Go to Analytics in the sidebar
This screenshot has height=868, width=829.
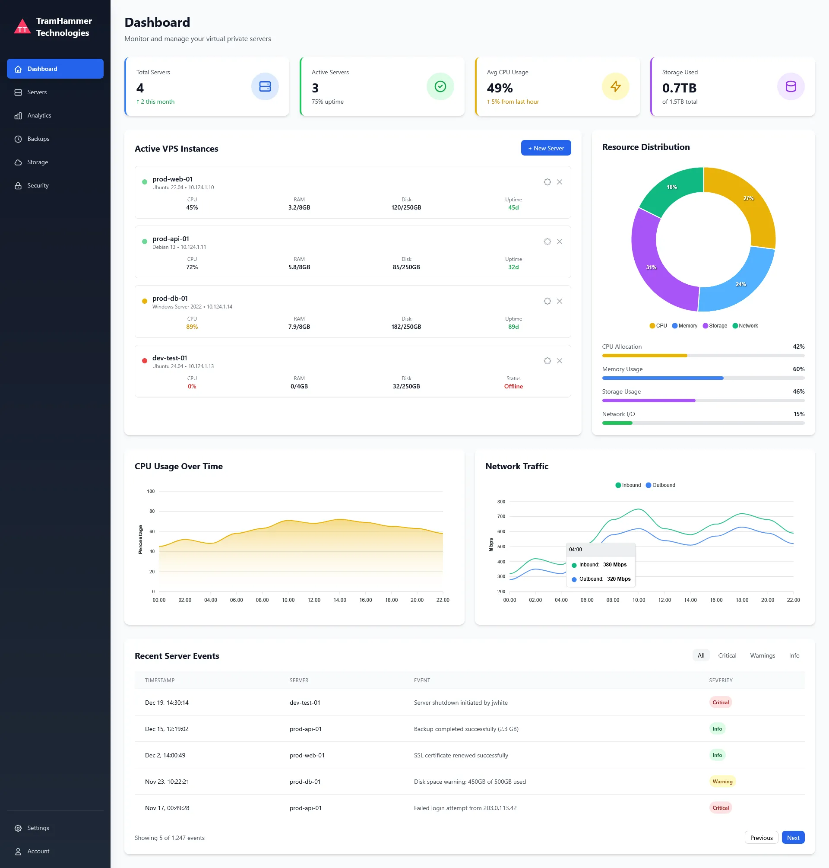55,115
